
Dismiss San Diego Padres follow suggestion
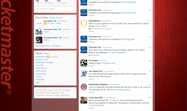click(74, 38)
